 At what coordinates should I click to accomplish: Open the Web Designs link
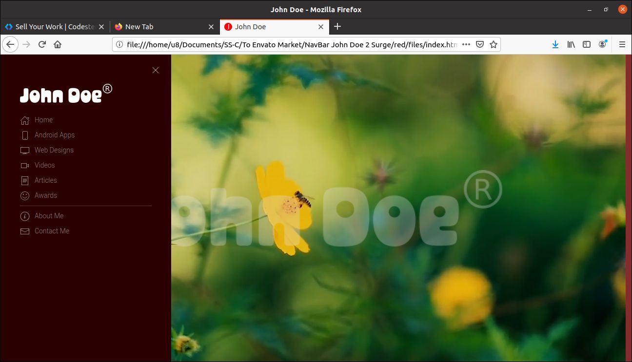(x=54, y=150)
